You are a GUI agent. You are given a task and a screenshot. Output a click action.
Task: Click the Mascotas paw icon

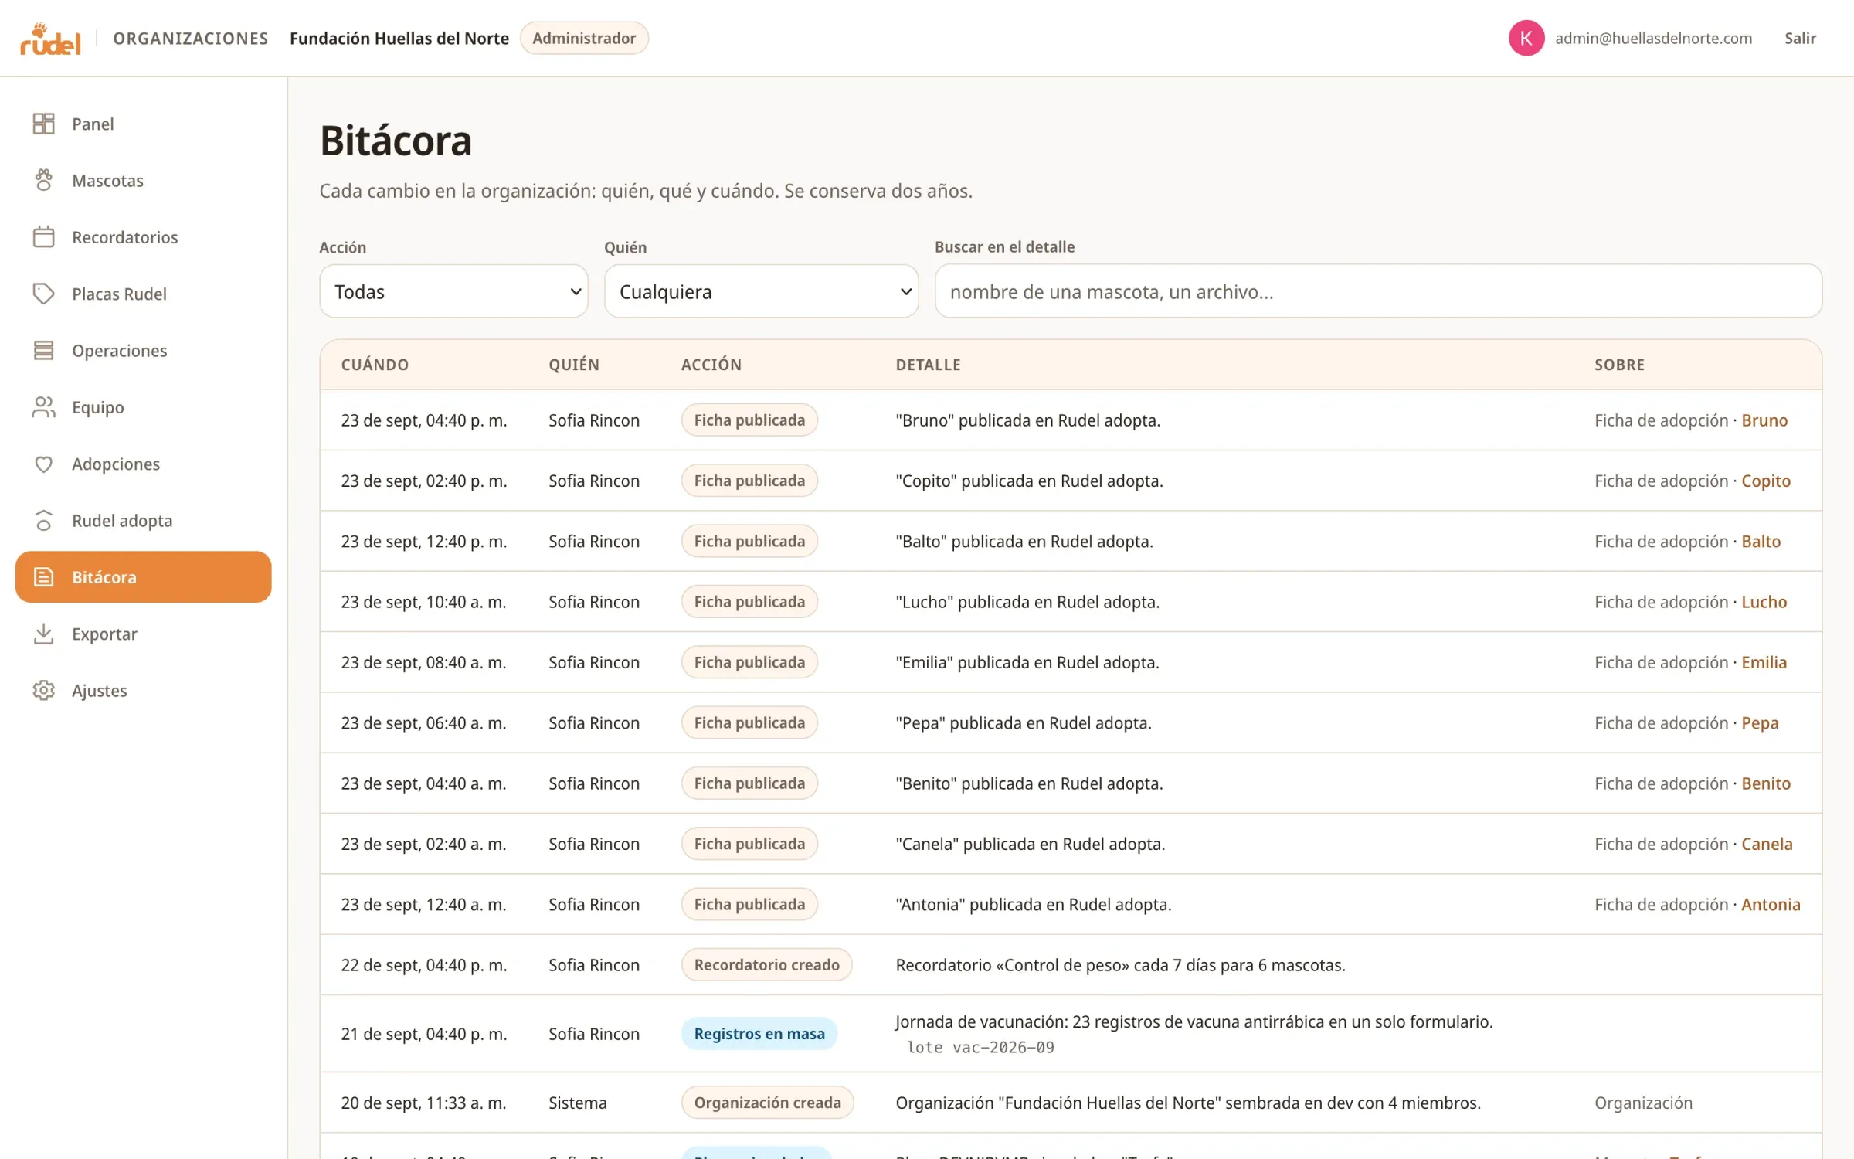click(44, 180)
